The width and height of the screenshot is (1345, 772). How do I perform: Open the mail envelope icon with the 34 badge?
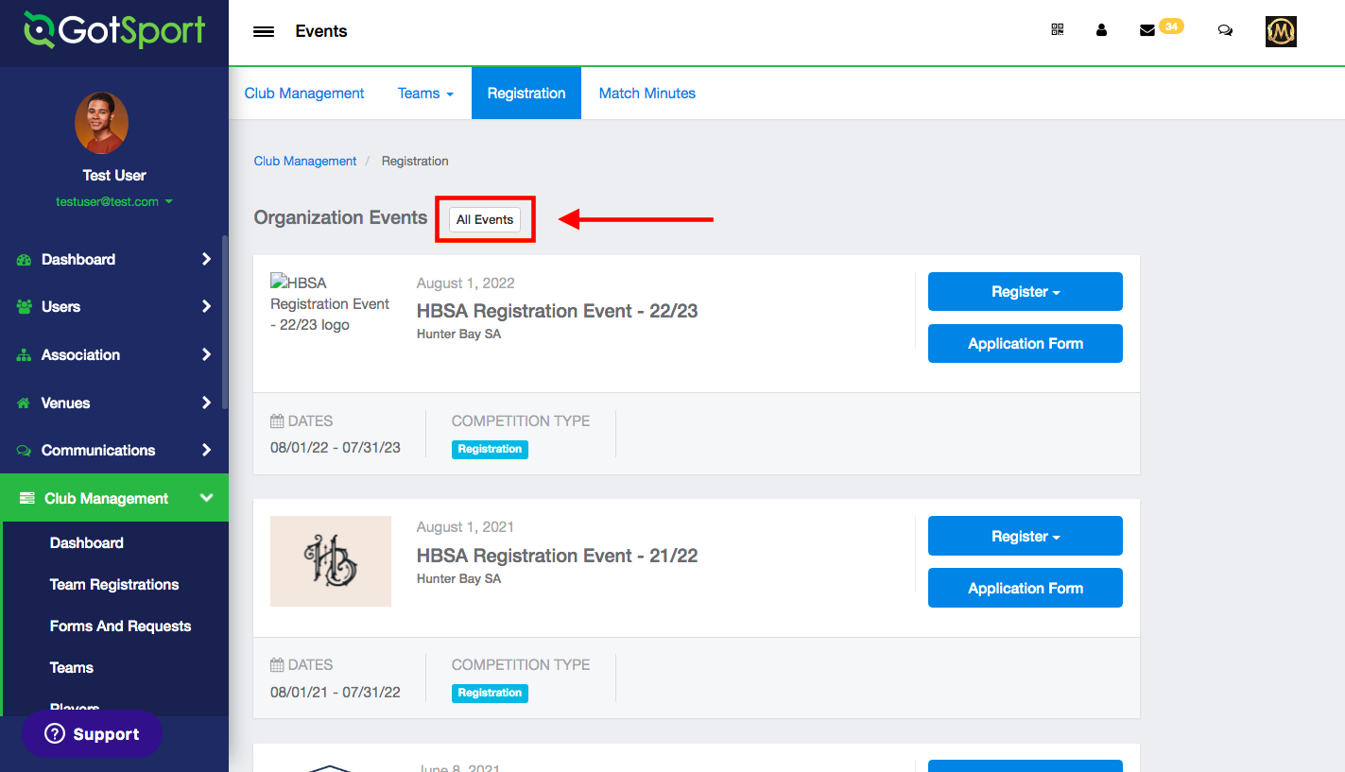click(1147, 30)
